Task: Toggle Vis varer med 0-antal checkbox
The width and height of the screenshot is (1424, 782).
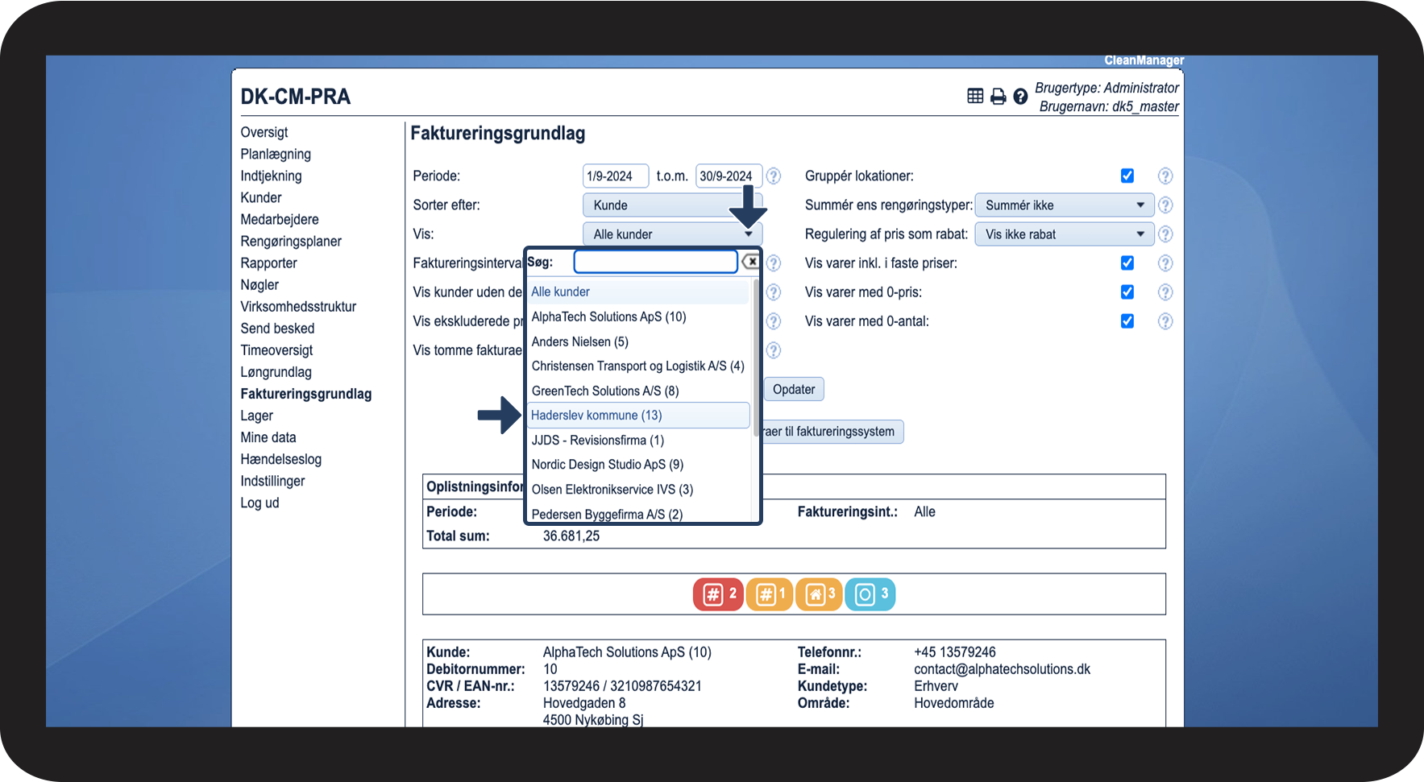Action: point(1127,321)
